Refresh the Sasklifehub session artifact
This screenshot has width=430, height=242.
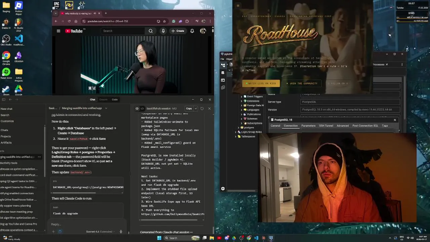click(202, 109)
